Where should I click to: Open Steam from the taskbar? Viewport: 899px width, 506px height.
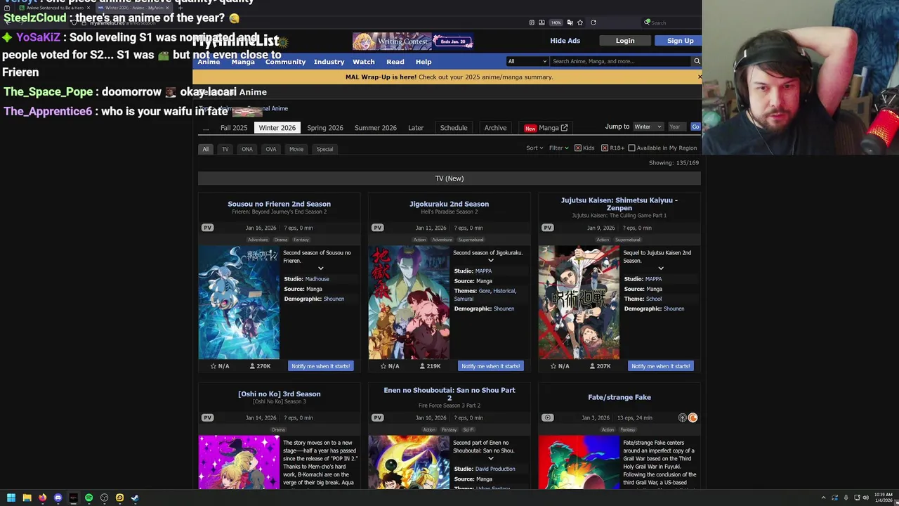coord(135,498)
